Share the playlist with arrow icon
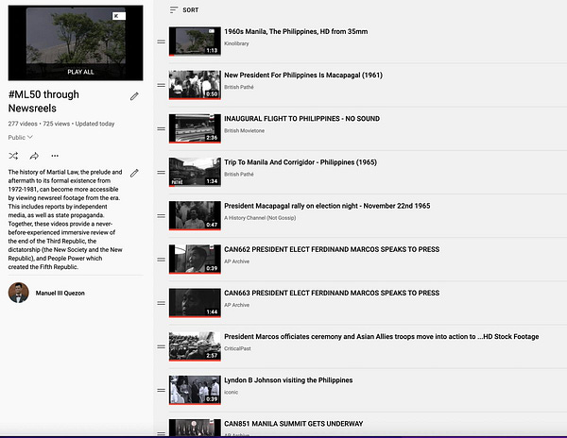Image resolution: width=567 pixels, height=438 pixels. coord(34,156)
